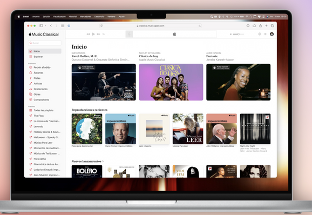Adjust the volume slider
The height and width of the screenshot is (215, 312).
point(238,34)
